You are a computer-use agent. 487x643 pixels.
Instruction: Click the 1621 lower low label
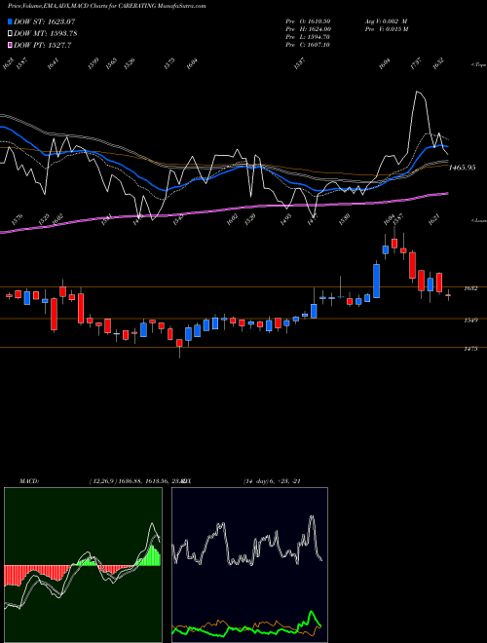click(x=433, y=219)
